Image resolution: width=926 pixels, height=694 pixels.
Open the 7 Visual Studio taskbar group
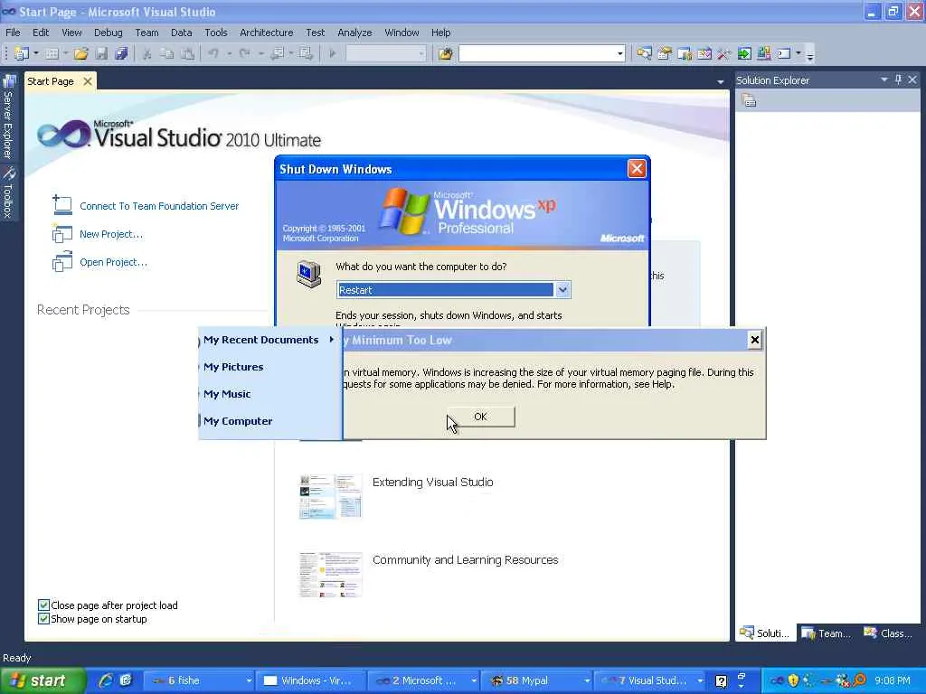(x=650, y=680)
